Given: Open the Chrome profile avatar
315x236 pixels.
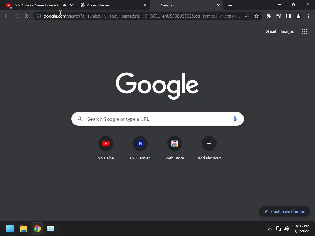Looking at the screenshot, I should 298,16.
